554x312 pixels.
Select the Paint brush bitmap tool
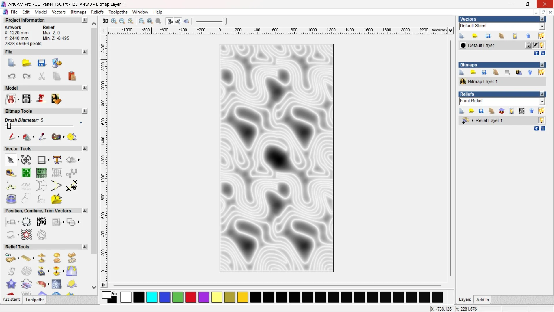coord(11,137)
